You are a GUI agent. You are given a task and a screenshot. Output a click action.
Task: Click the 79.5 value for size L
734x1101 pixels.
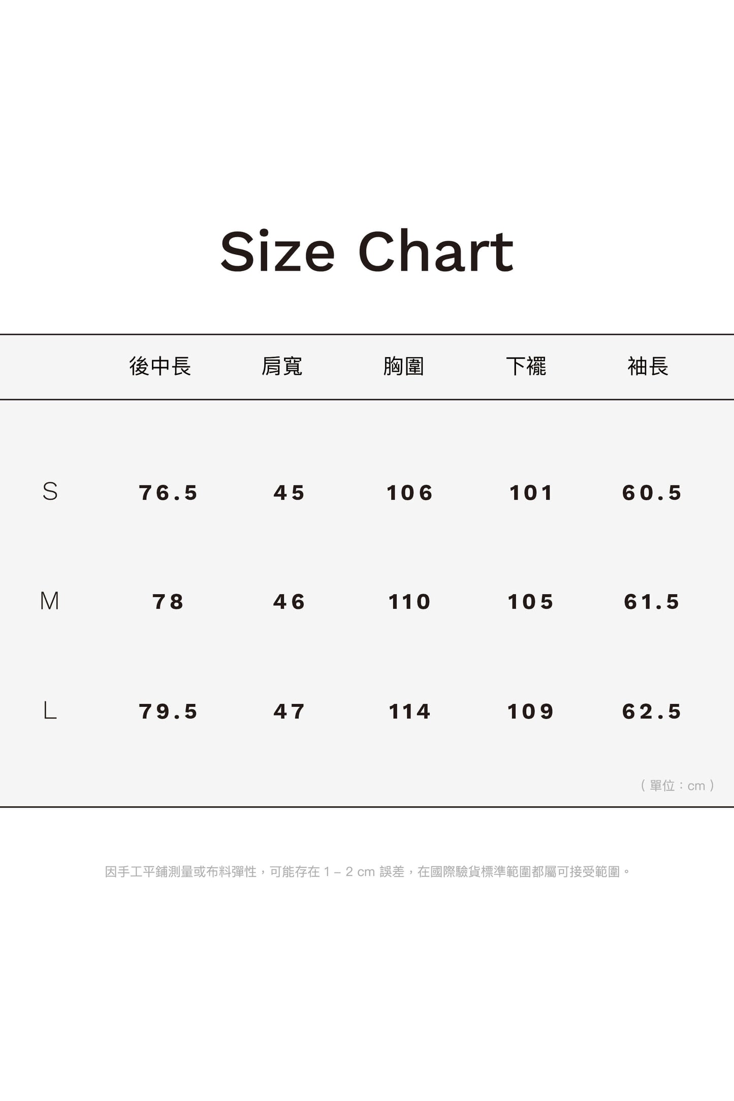coord(168,711)
